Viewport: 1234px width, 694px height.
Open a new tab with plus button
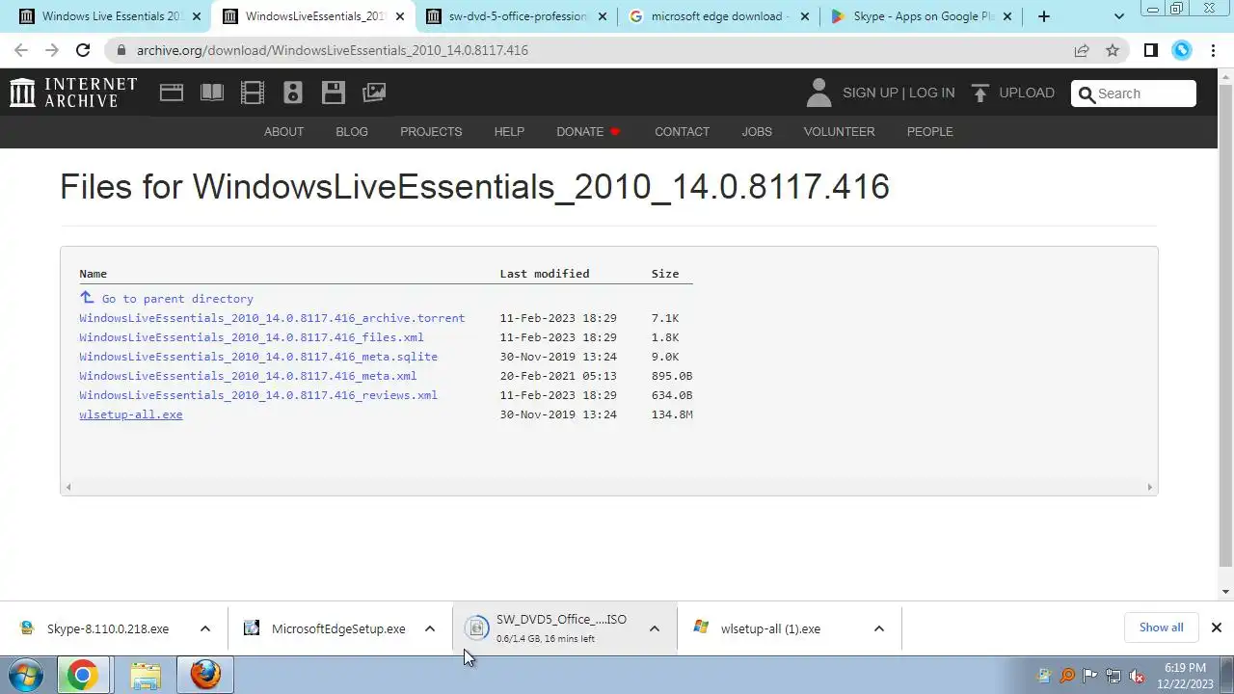[x=1043, y=16]
